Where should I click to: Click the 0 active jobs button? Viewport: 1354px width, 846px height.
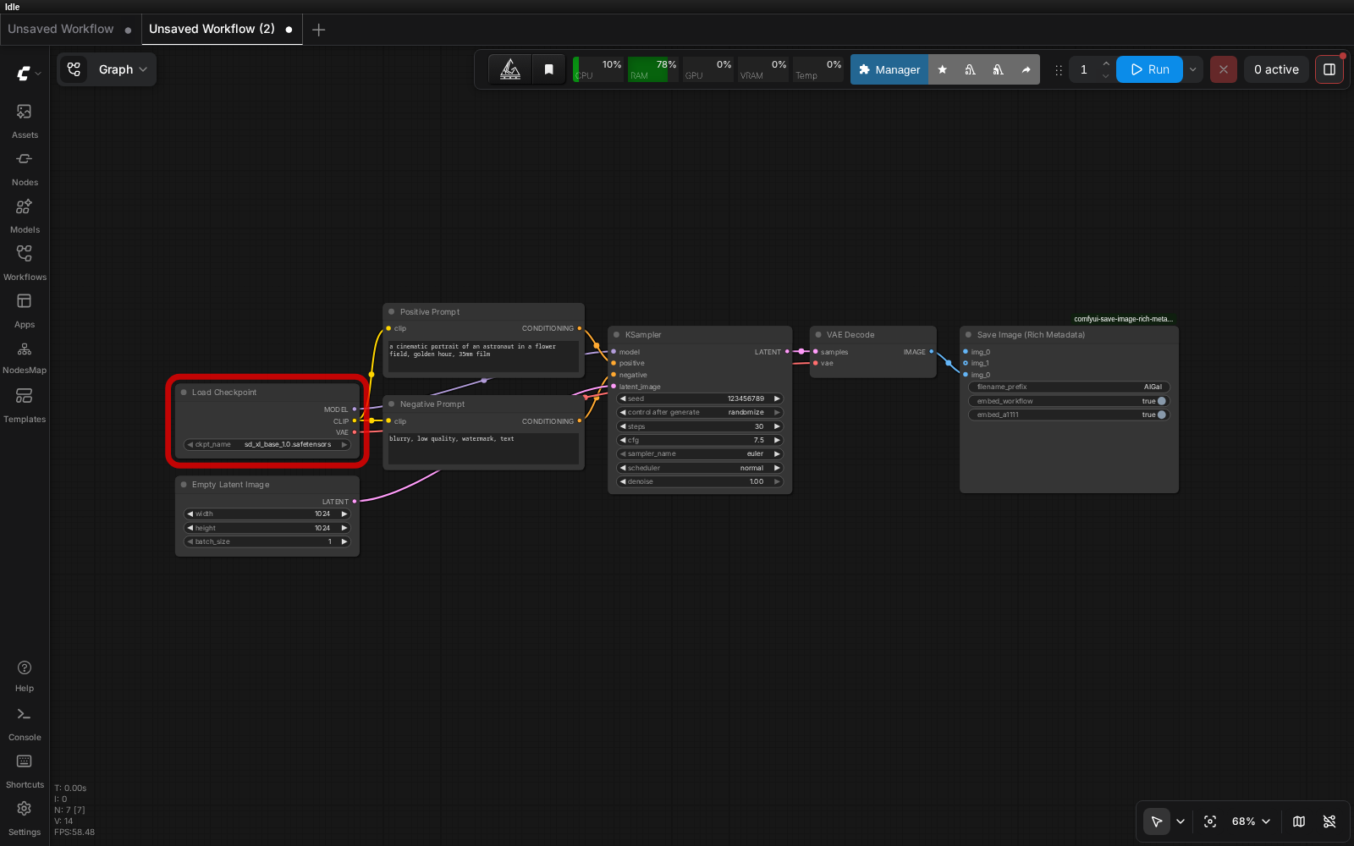[1276, 69]
